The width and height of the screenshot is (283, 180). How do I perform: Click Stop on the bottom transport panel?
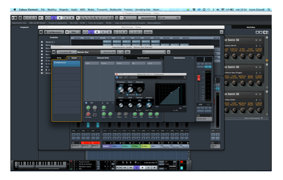[x=142, y=167]
